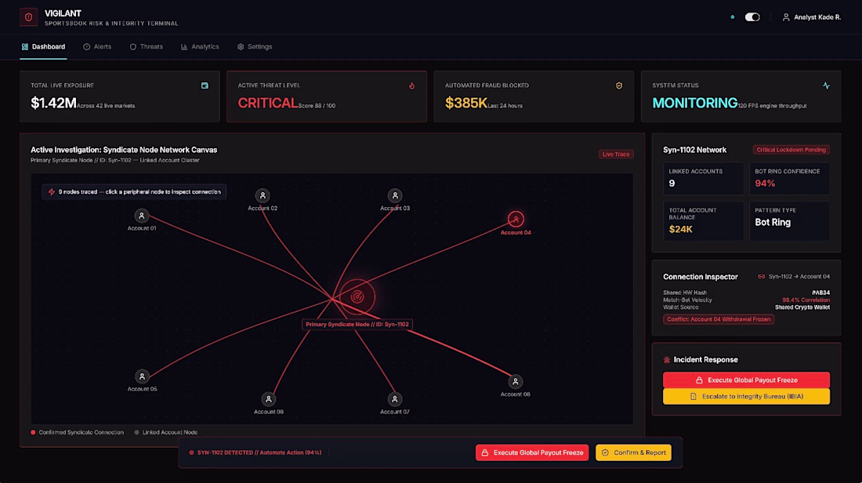Click the $385K fraud blocked value
The width and height of the screenshot is (862, 483).
(x=466, y=103)
